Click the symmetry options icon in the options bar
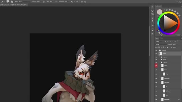The image size is (182, 102). [x=85, y=2]
